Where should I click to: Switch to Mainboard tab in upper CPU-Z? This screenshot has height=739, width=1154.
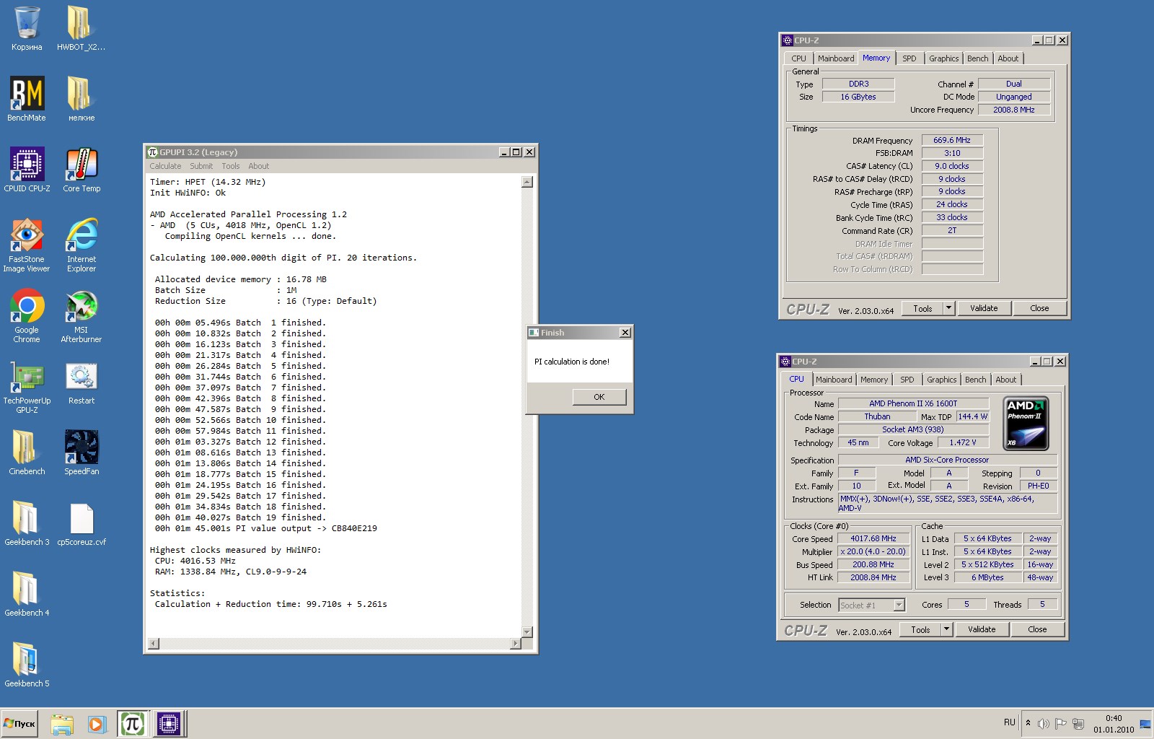click(836, 58)
